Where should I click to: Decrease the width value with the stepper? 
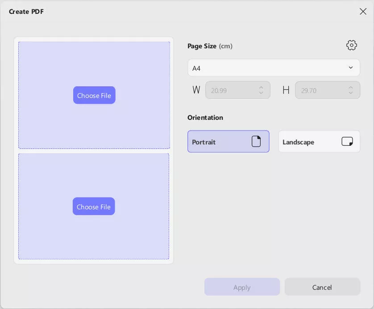[x=261, y=93]
